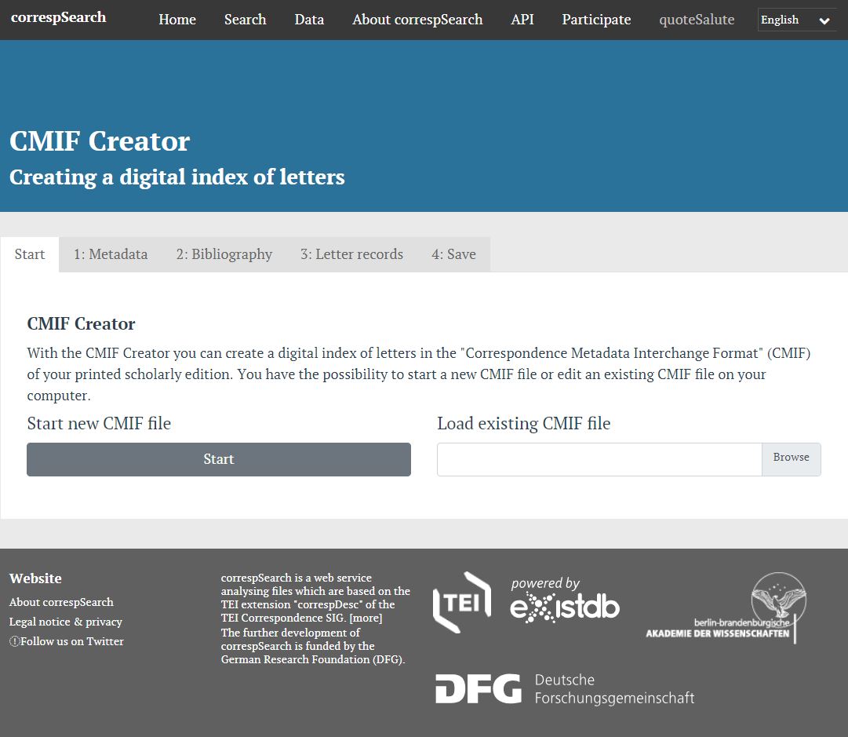Click the Berlin-Brandenburgische Akademie logo
This screenshot has height=737, width=848.
tap(726, 607)
